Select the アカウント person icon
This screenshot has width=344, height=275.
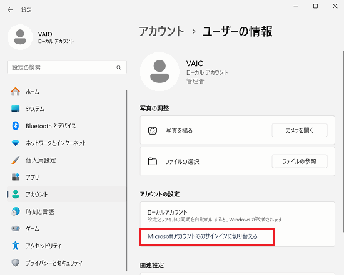[16, 195]
